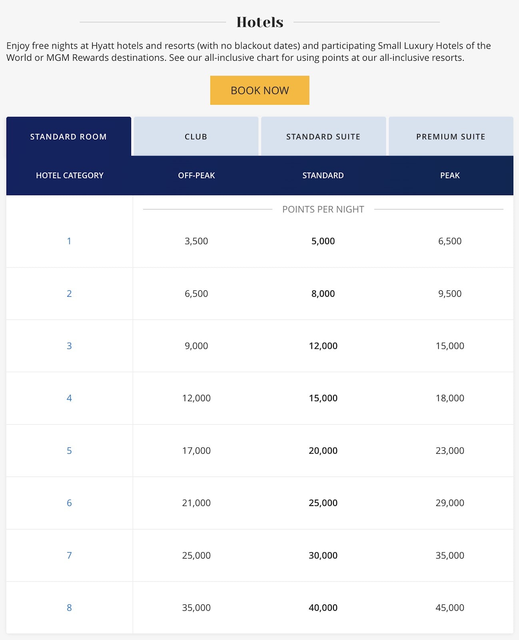
Task: Click the Hotels heading
Action: 260,22
